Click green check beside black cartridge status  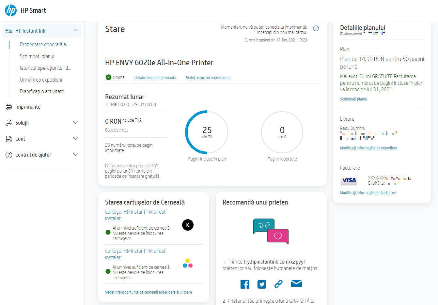point(108,232)
